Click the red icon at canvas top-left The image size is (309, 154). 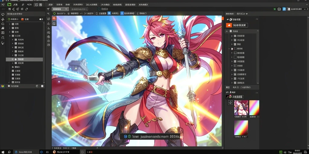tap(54, 18)
